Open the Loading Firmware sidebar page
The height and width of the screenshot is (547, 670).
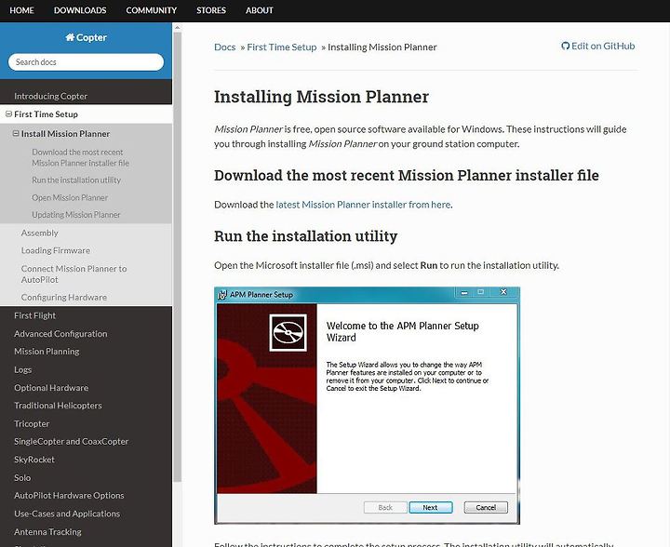click(x=56, y=250)
